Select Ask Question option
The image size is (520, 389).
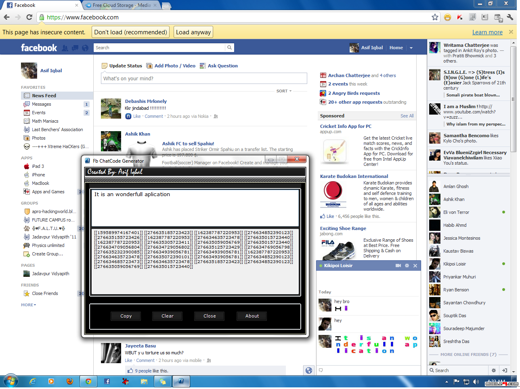(219, 66)
